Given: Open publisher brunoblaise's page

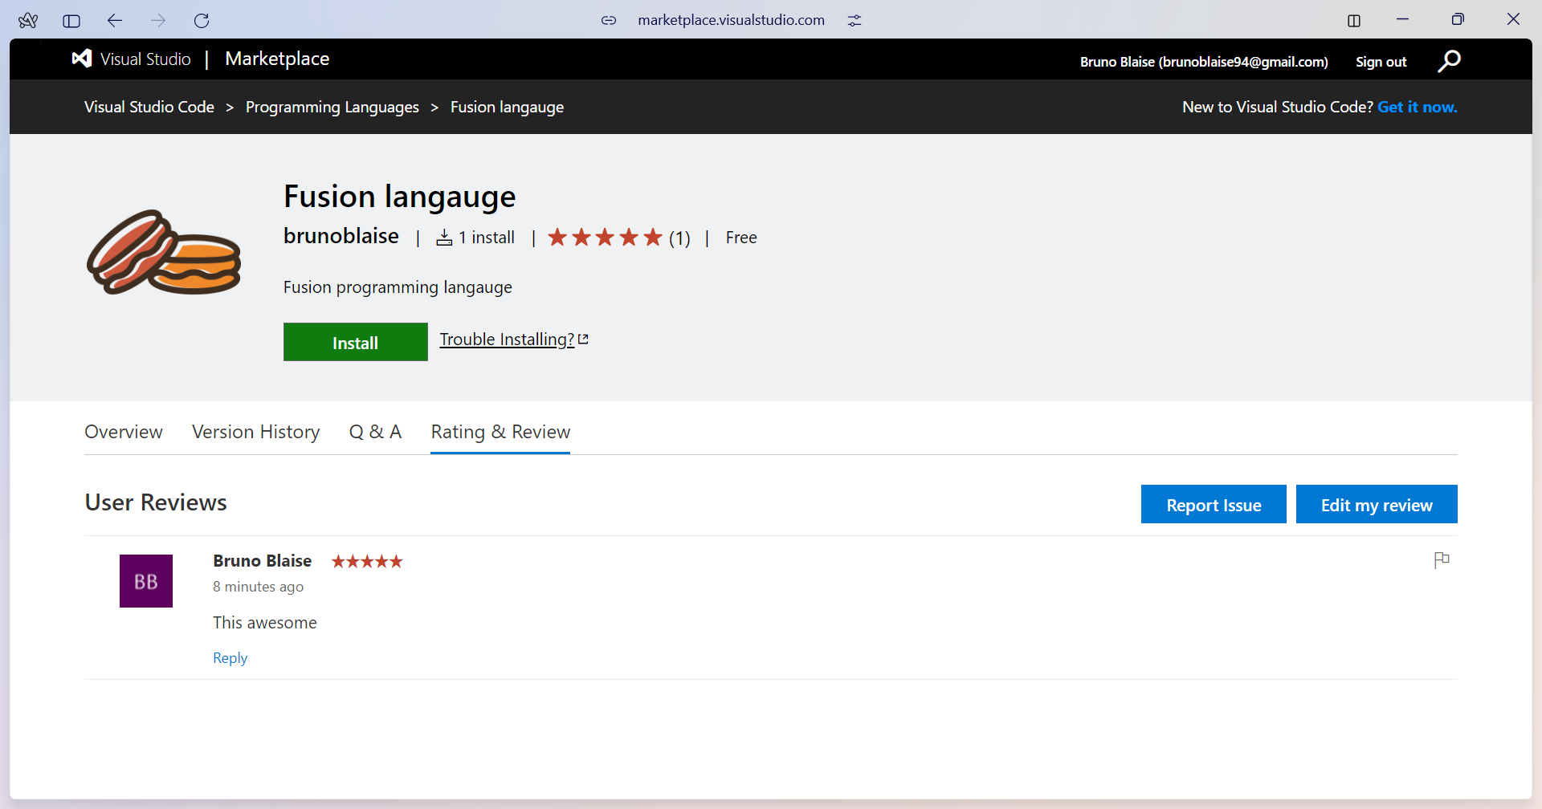Looking at the screenshot, I should tap(341, 236).
